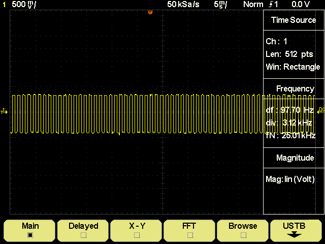Click the div: 3.12 kHz value

point(289,123)
